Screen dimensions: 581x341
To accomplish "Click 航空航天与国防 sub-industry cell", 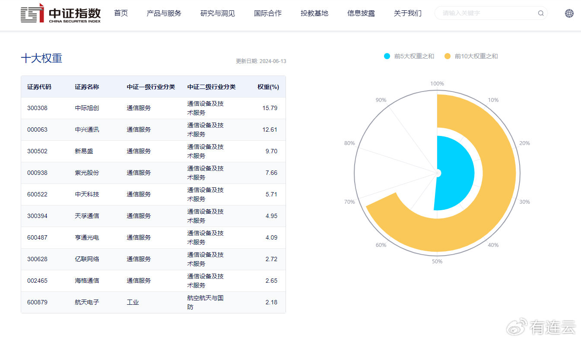I will coord(205,302).
